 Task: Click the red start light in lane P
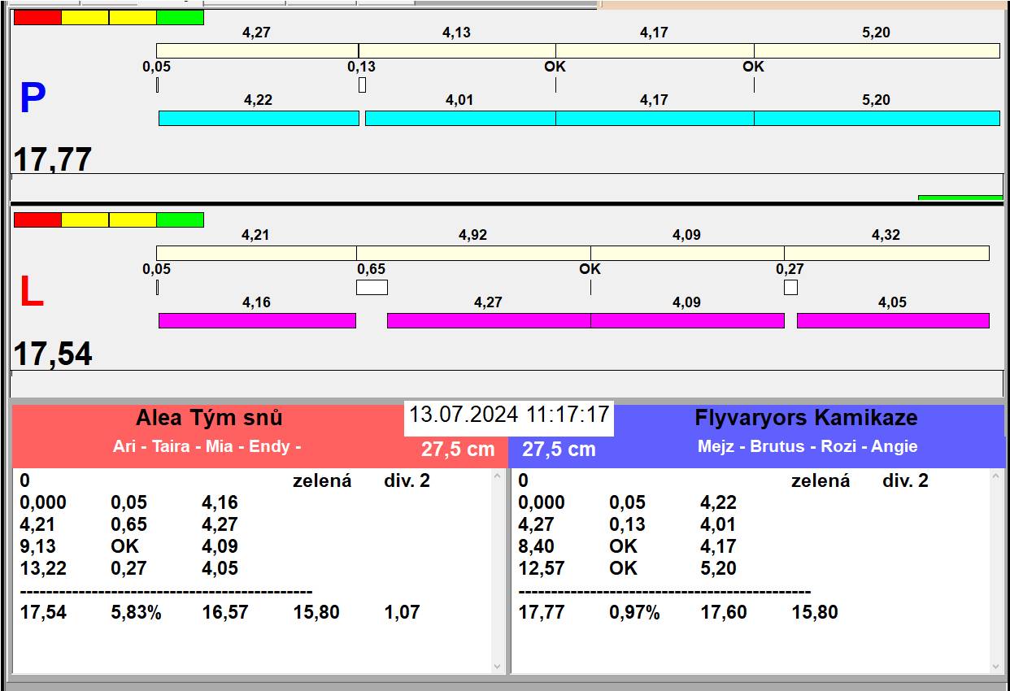[37, 17]
